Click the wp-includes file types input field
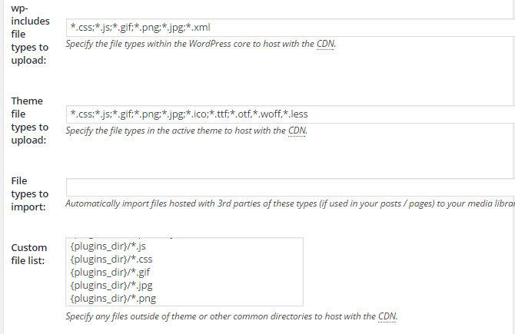The height and width of the screenshot is (334, 515). pos(291,28)
